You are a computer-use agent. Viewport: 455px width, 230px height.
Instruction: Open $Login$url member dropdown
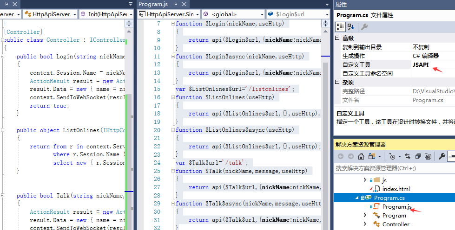(x=327, y=14)
